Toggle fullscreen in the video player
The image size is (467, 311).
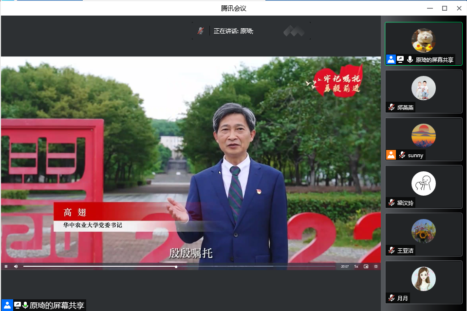pyautogui.click(x=376, y=266)
